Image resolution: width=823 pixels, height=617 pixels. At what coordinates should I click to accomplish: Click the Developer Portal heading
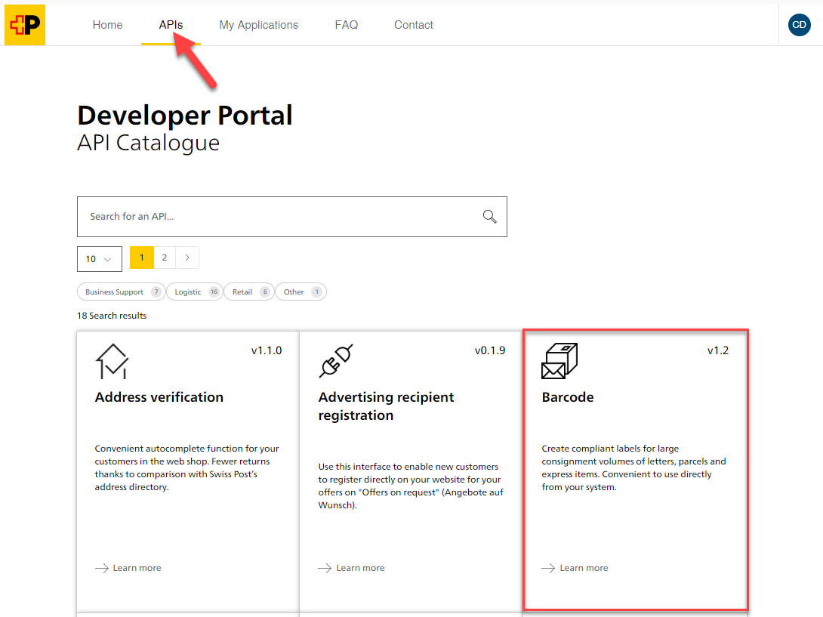tap(185, 116)
